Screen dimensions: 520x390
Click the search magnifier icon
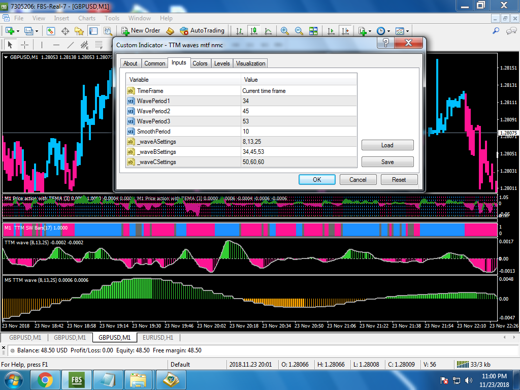tap(496, 31)
